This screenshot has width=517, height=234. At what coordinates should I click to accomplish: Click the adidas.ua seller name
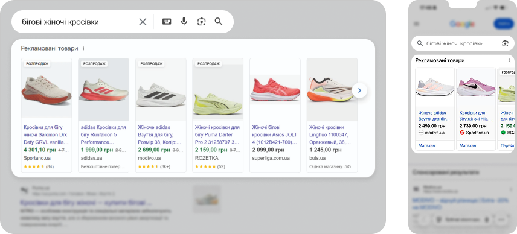pyautogui.click(x=91, y=158)
